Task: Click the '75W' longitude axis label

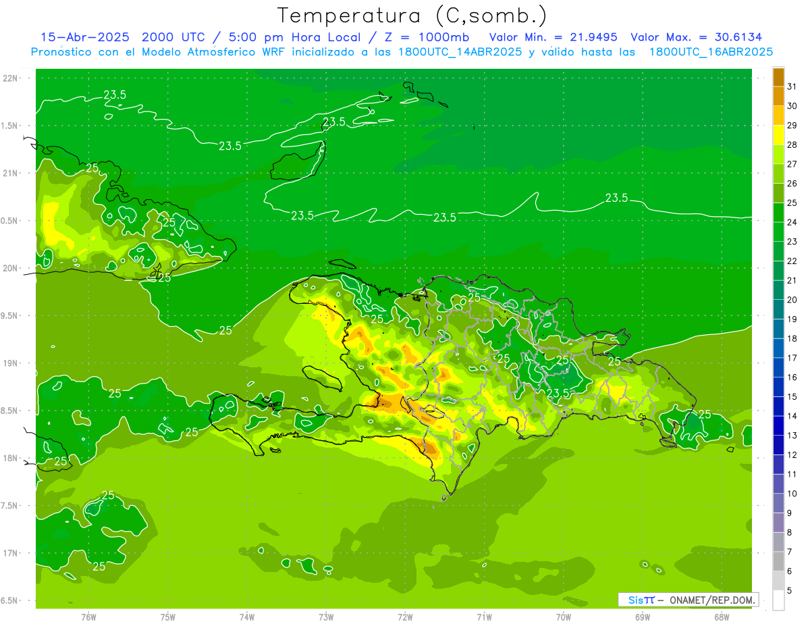Action: [168, 617]
